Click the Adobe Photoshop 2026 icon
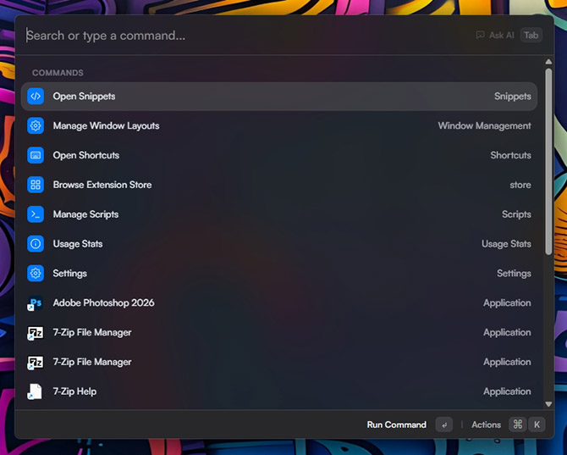 (36, 303)
